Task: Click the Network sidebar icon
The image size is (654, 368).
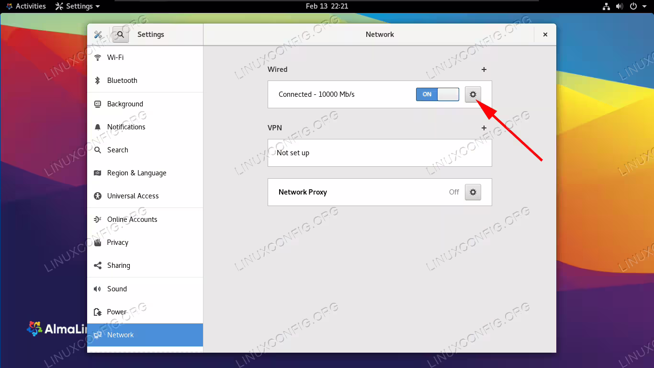Action: pos(98,335)
